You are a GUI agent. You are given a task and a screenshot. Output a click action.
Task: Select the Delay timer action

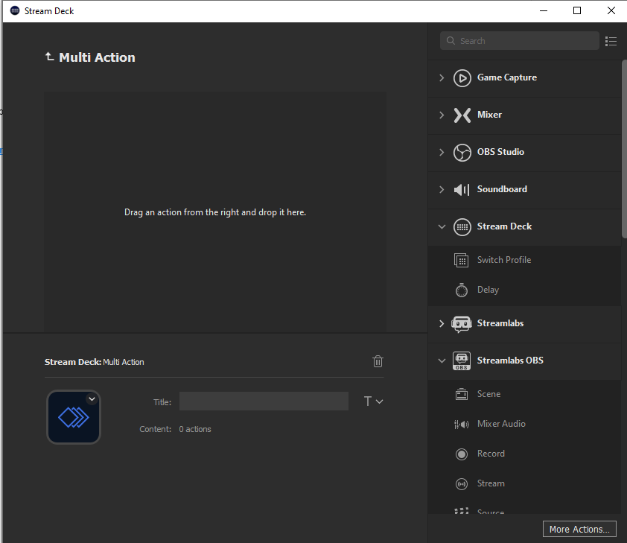pos(488,290)
